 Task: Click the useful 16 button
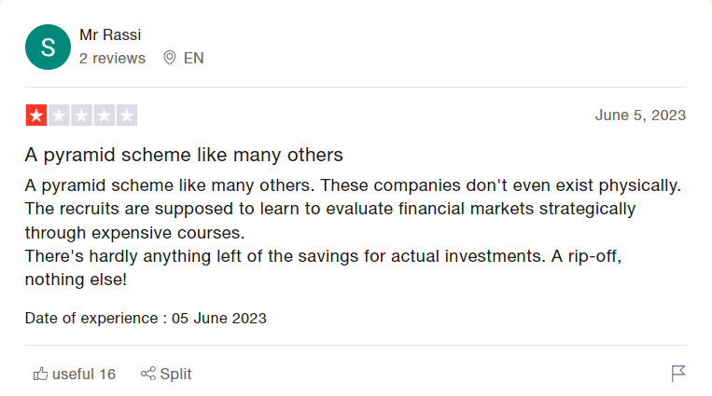pos(75,374)
